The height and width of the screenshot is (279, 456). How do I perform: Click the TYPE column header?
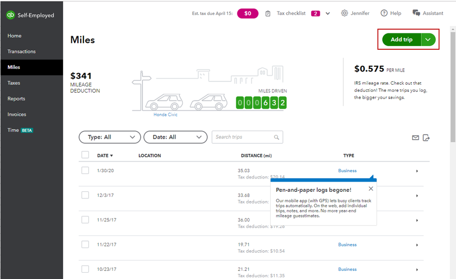click(348, 156)
